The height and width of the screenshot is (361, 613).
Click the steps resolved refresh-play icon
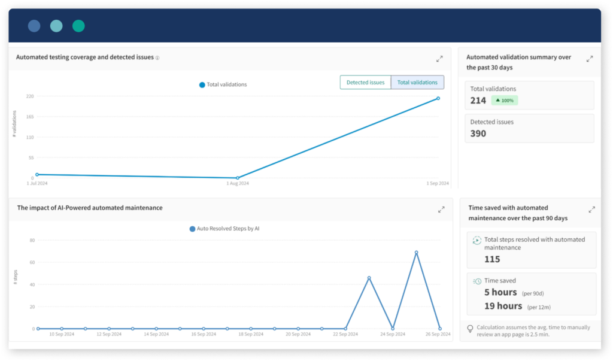475,240
